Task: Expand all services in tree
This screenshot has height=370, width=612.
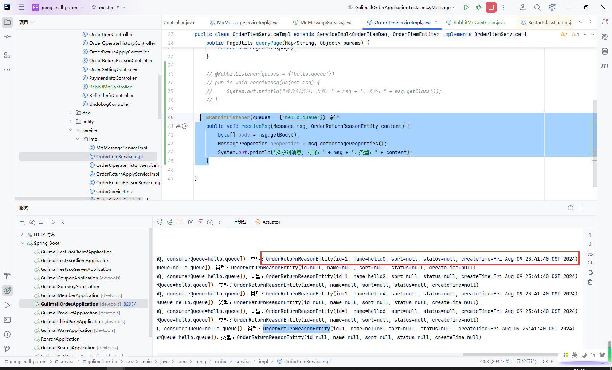Action: (x=53, y=222)
